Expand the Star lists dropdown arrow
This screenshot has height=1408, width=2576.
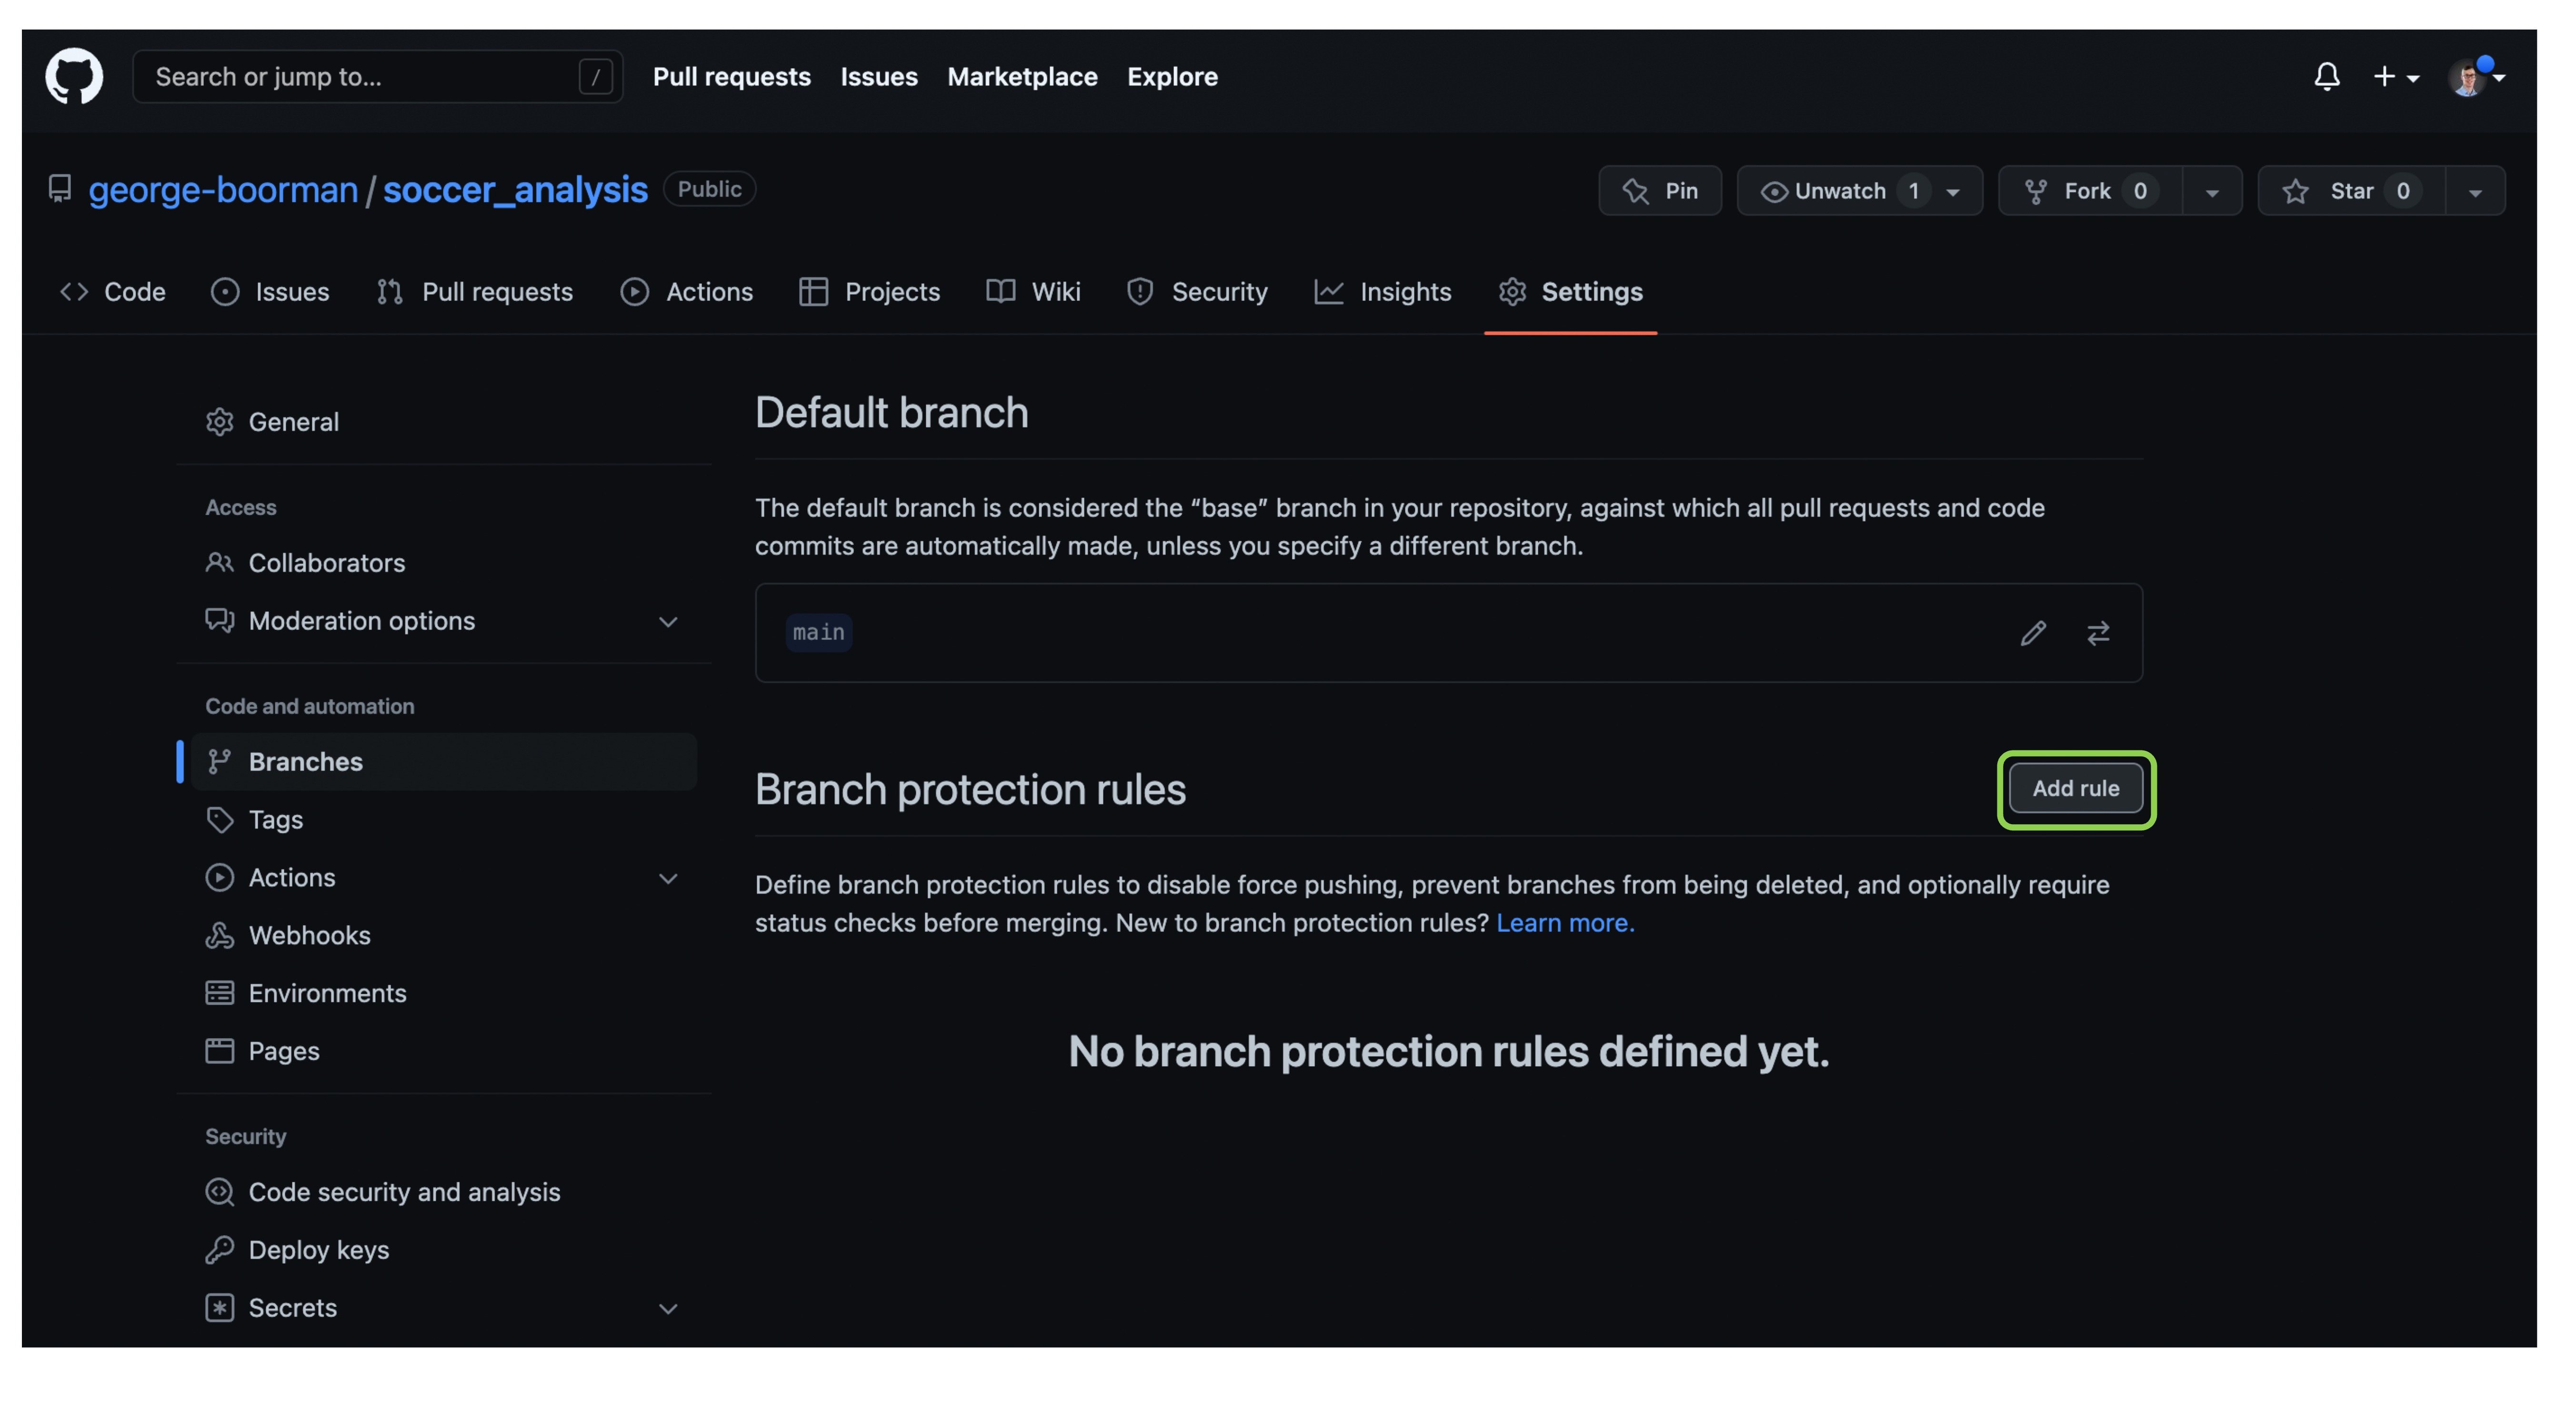[2475, 191]
